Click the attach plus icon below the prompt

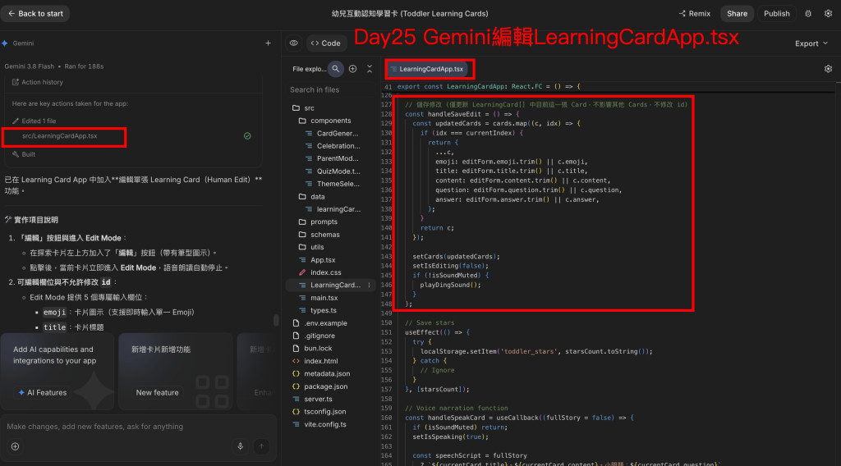point(15,446)
